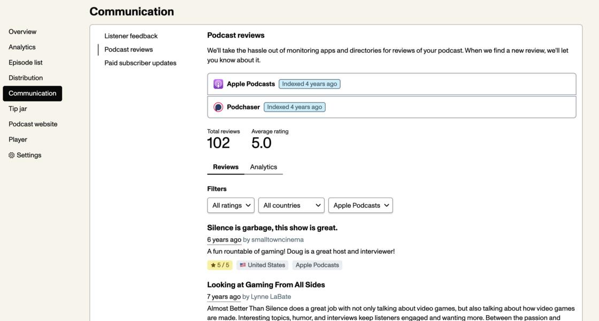
Task: Click the star icon in 5 / 5 badge
Action: click(x=213, y=265)
